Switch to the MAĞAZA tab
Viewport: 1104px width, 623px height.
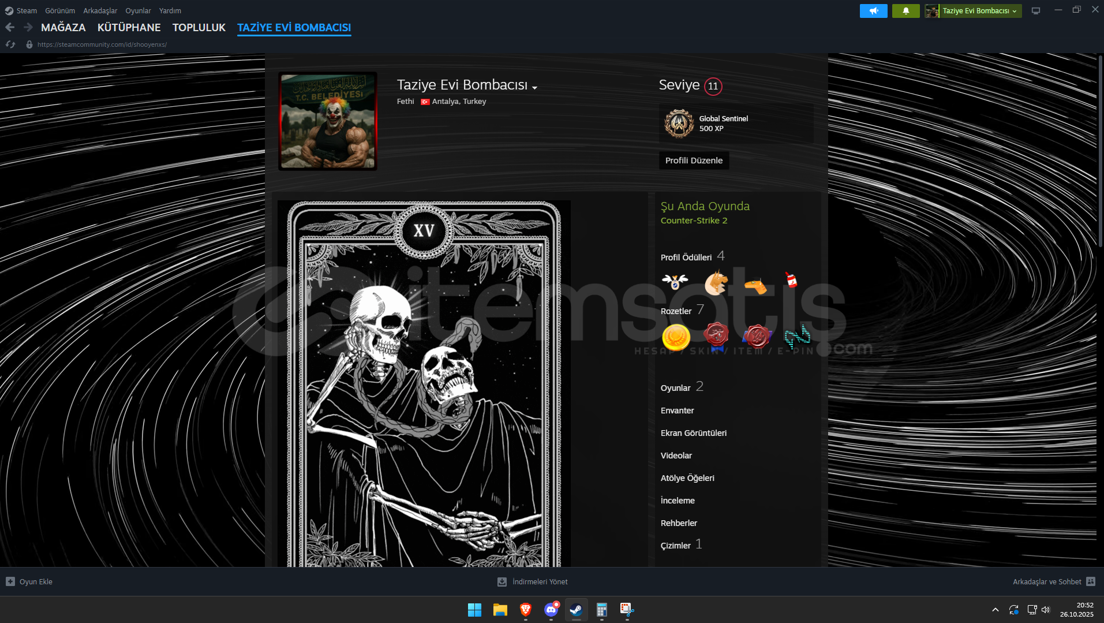[x=63, y=28]
